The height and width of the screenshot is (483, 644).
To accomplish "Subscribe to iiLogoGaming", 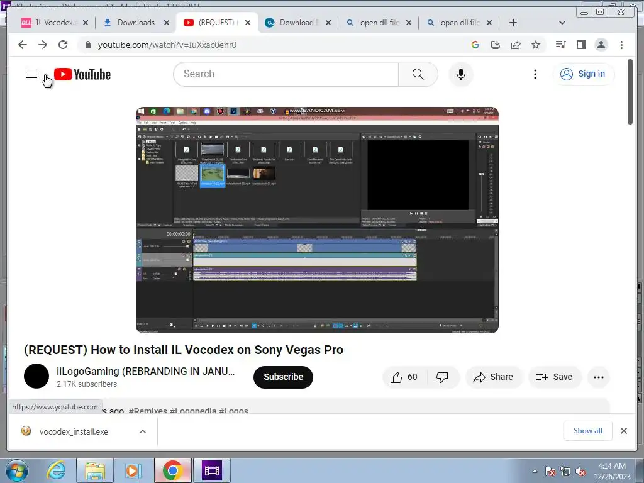I will point(283,377).
